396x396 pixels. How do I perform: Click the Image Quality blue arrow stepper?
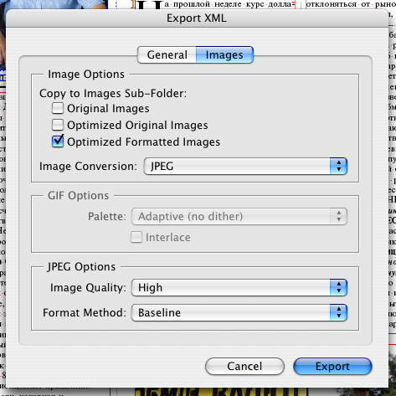coord(338,287)
